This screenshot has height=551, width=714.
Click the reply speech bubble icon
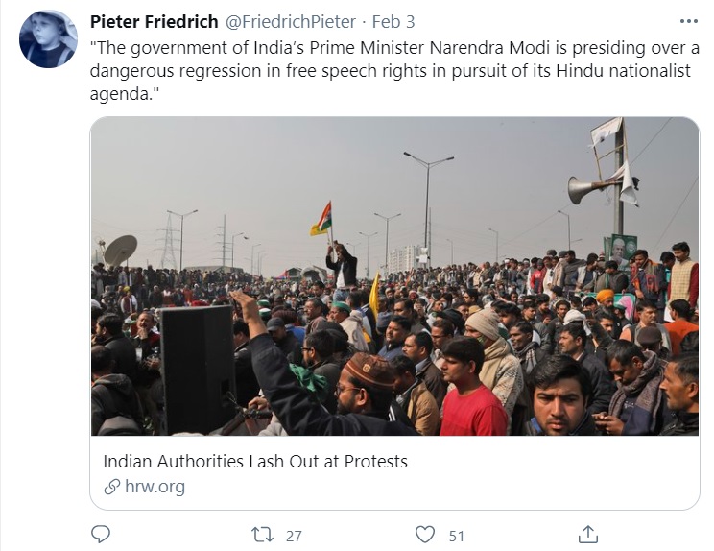coord(101,535)
